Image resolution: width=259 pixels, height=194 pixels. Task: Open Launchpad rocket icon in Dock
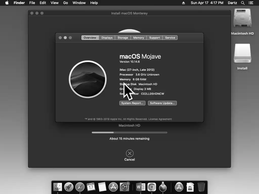tap(69, 187)
